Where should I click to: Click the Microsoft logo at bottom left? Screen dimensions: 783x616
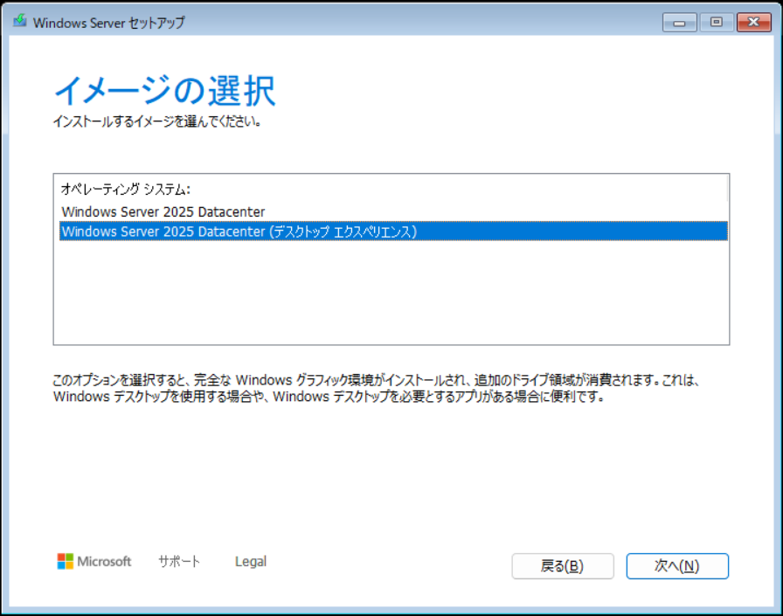(x=92, y=562)
